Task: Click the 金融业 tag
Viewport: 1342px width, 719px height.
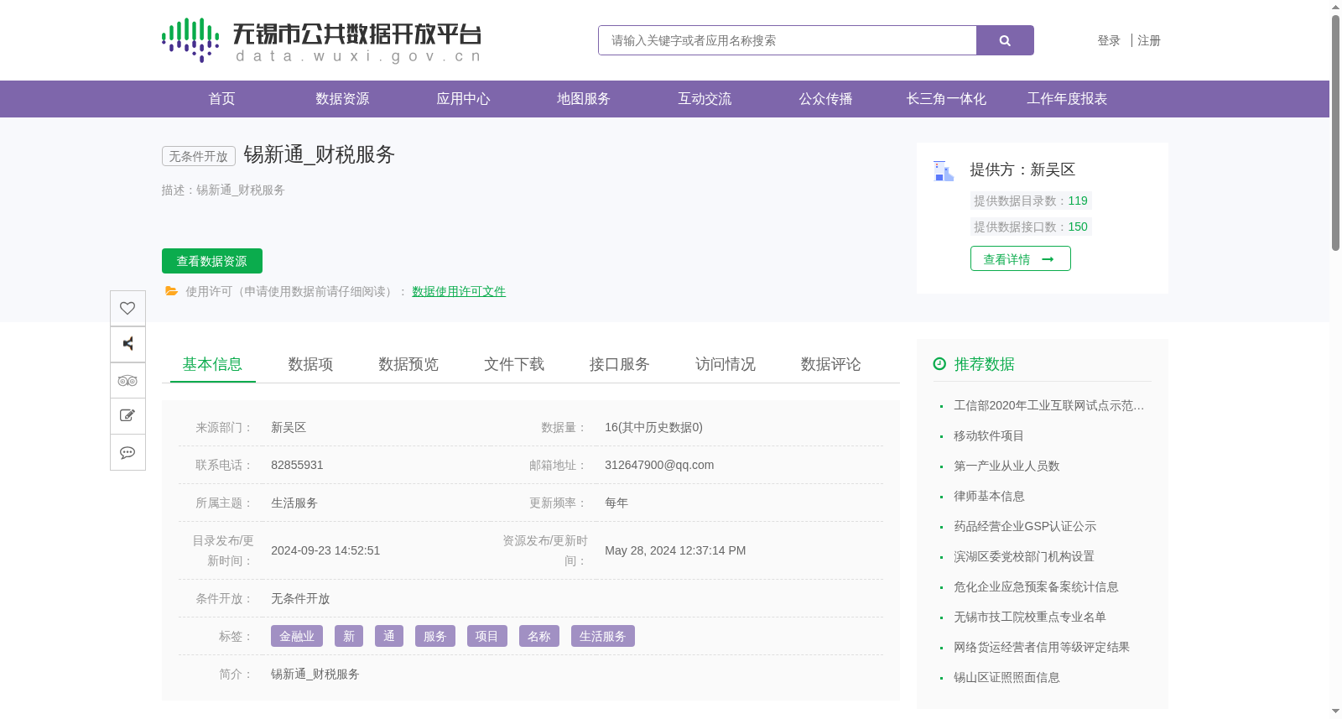Action: pyautogui.click(x=297, y=636)
